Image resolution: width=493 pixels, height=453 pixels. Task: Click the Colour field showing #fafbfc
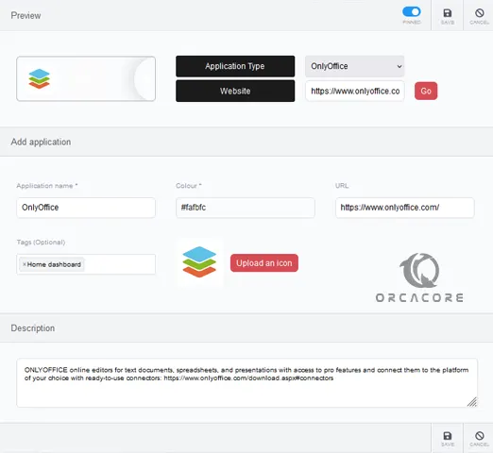(x=246, y=208)
